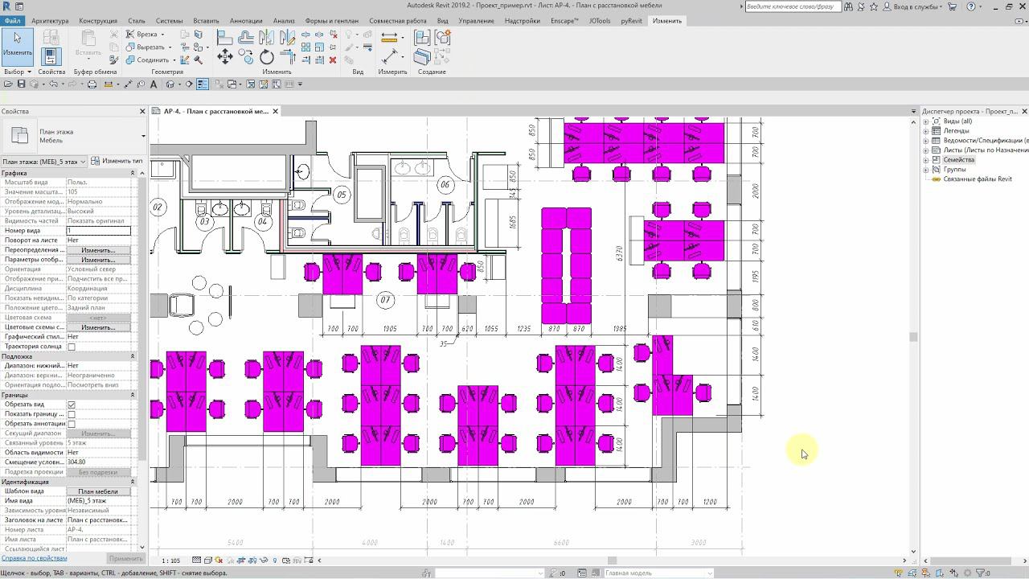The height and width of the screenshot is (579, 1029).
Task: Open the Архитектура ribbon tab
Action: [x=50, y=21]
